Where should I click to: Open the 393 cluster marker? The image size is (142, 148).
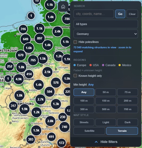tap(31, 139)
